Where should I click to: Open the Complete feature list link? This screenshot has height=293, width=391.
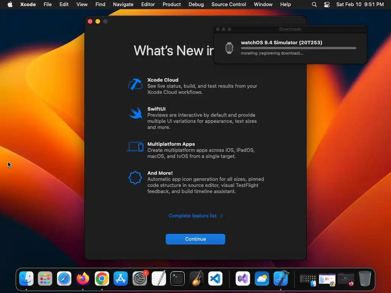coord(192,216)
